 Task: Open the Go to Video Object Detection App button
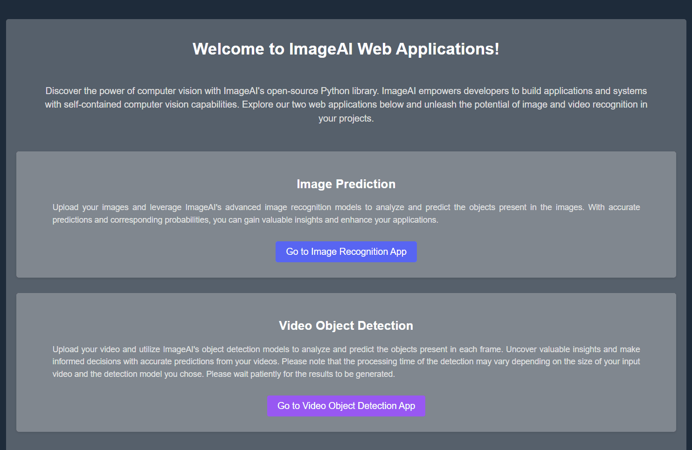click(x=346, y=406)
